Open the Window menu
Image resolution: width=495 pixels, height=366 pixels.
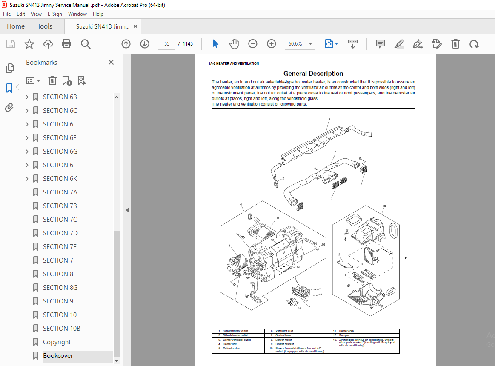coord(77,14)
